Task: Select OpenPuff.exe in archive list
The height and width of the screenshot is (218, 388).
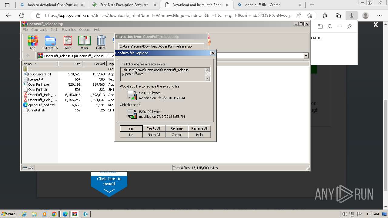Action: tap(38, 84)
